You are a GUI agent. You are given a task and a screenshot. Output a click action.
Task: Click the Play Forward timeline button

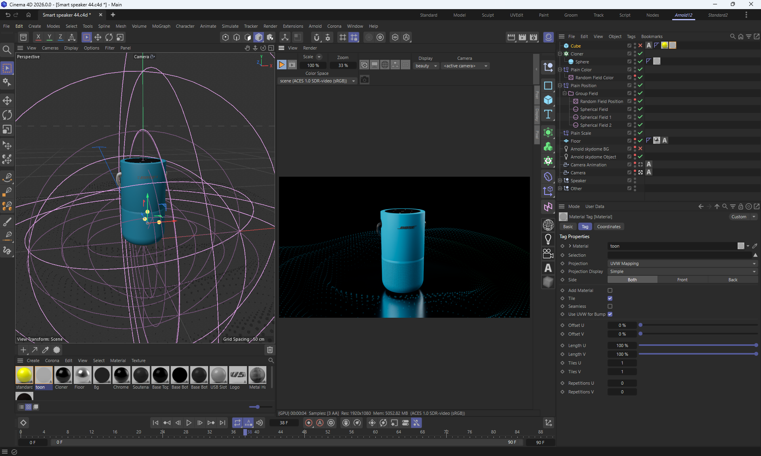click(189, 423)
